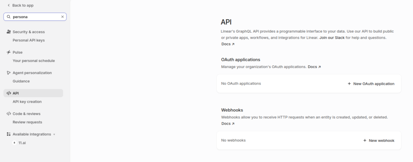Open Available integrations section
Screen dimensions: 413x162
(32, 134)
